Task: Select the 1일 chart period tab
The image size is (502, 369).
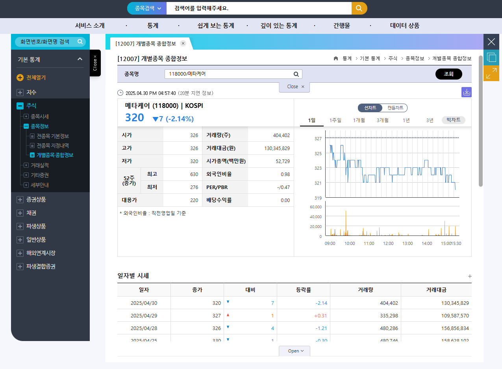Action: coord(312,120)
